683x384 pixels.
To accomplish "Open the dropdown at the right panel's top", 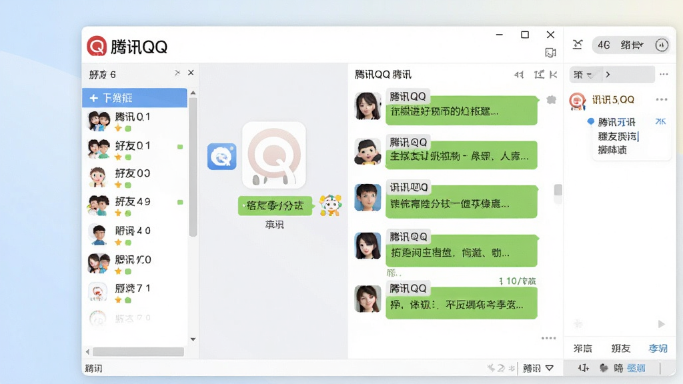I will [584, 75].
